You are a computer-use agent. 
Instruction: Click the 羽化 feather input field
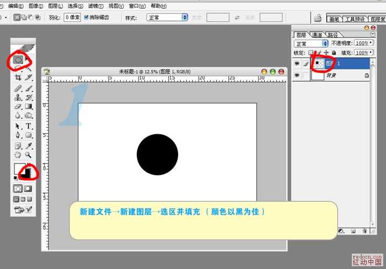click(x=72, y=18)
